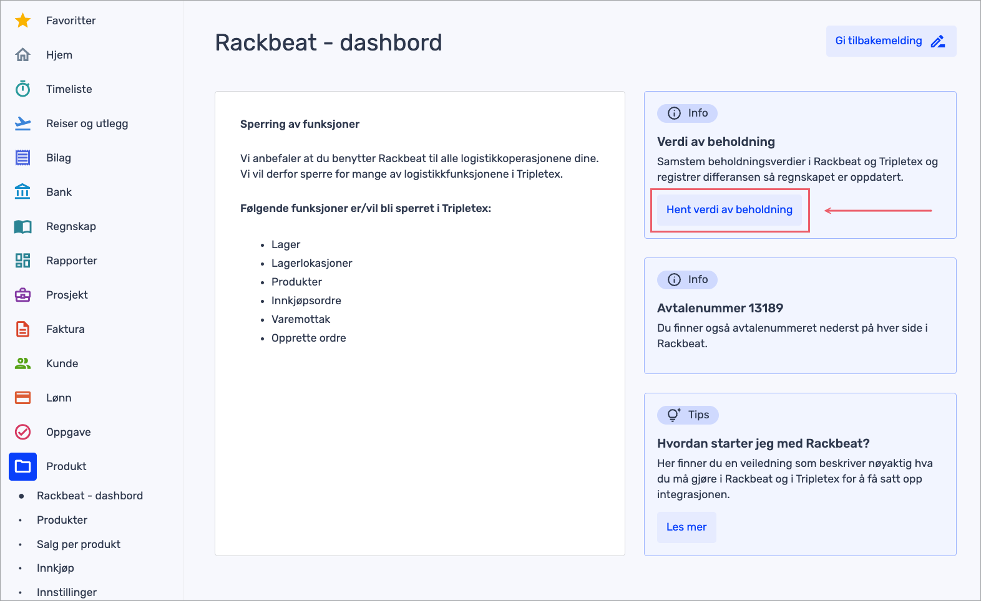Open Salg per produkt submenu item
The width and height of the screenshot is (981, 601).
[79, 544]
